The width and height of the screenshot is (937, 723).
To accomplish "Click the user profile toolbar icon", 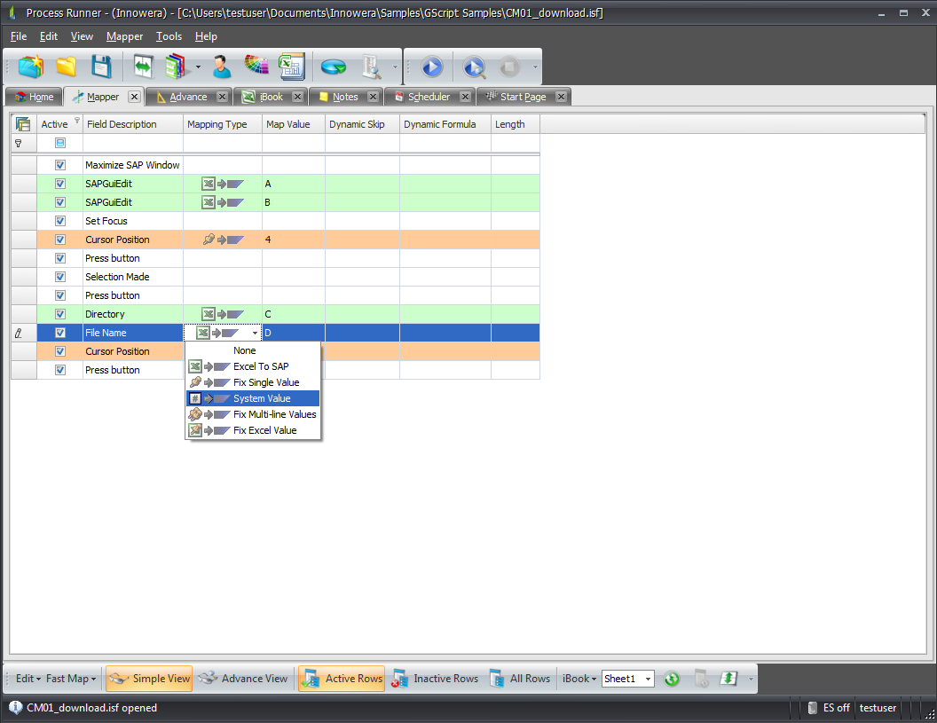I will click(221, 67).
